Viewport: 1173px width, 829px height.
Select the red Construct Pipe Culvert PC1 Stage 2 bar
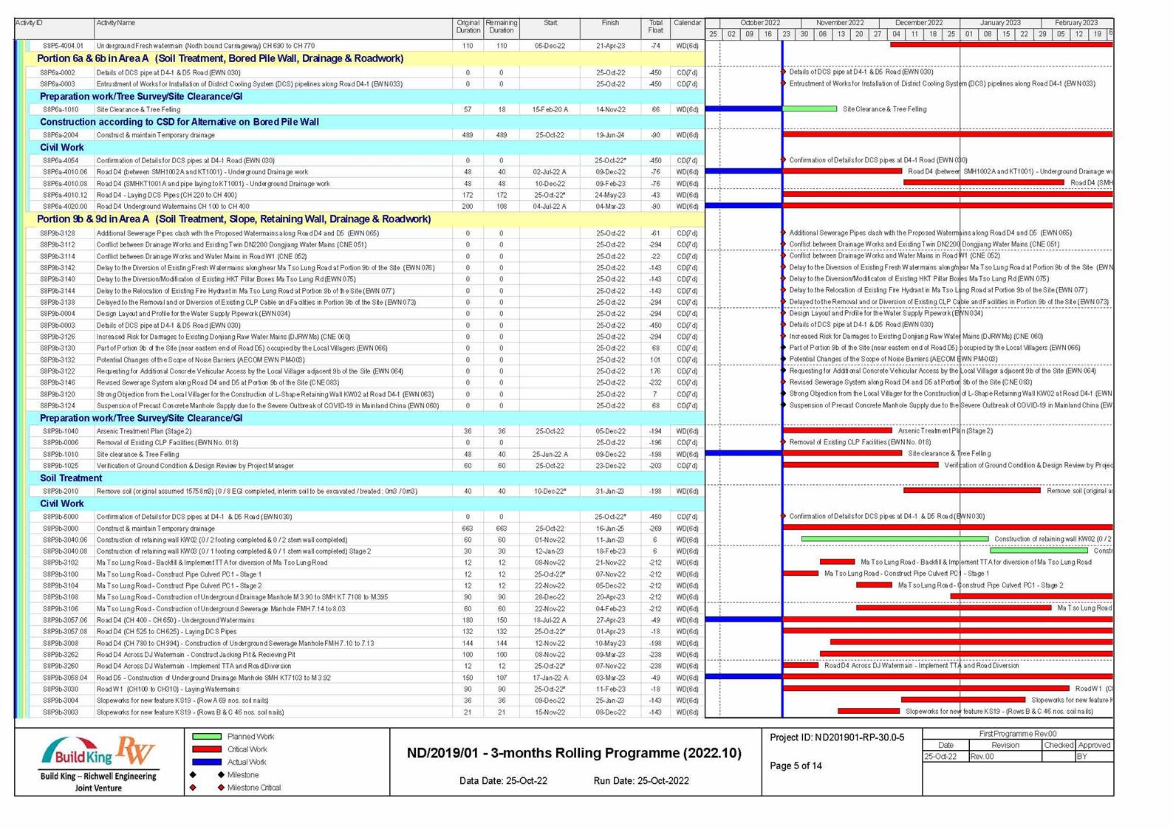point(874,585)
